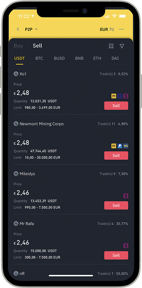Viewport: 142px width, 288px height.
Task: Switch EUR fiat currency swap arrows
Action: point(112,29)
